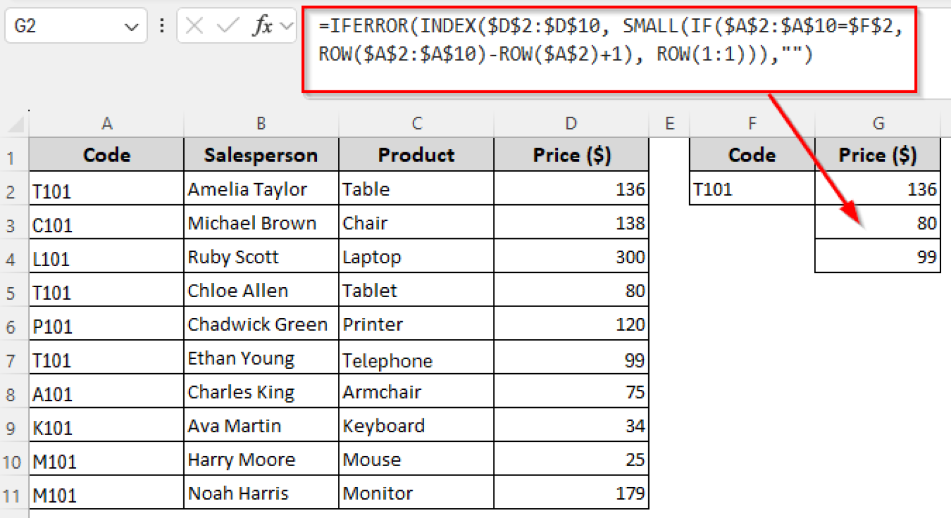Screen dimensions: 951x518
Task: Click column header D
Action: coord(570,123)
